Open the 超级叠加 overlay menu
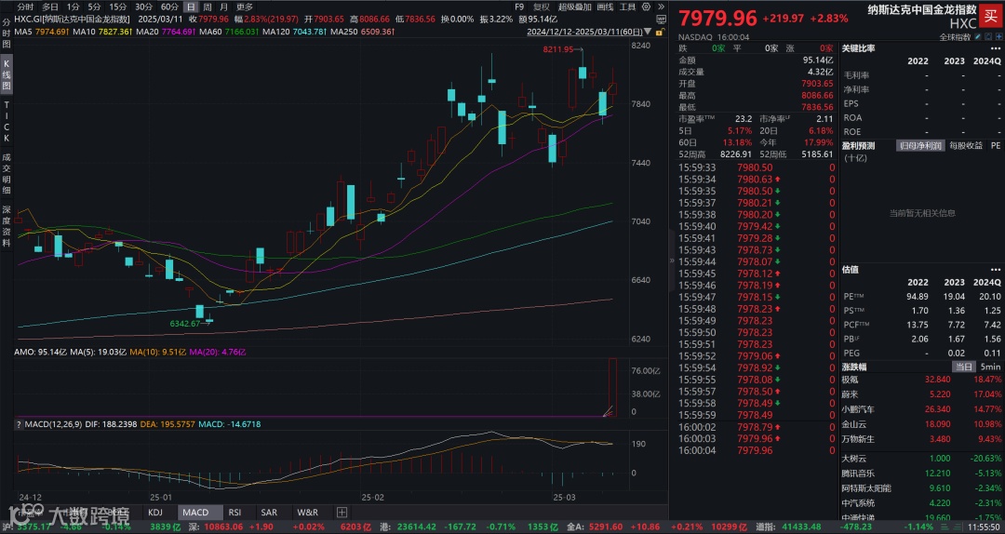The image size is (1005, 534). point(573,7)
